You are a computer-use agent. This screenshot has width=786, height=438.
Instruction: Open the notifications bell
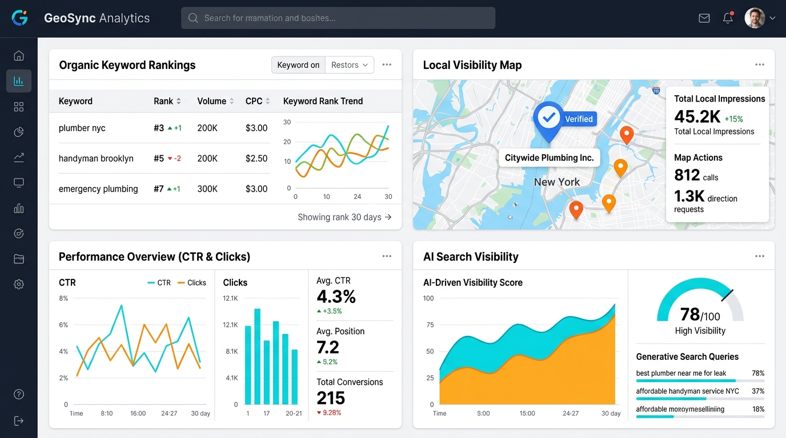tap(728, 18)
